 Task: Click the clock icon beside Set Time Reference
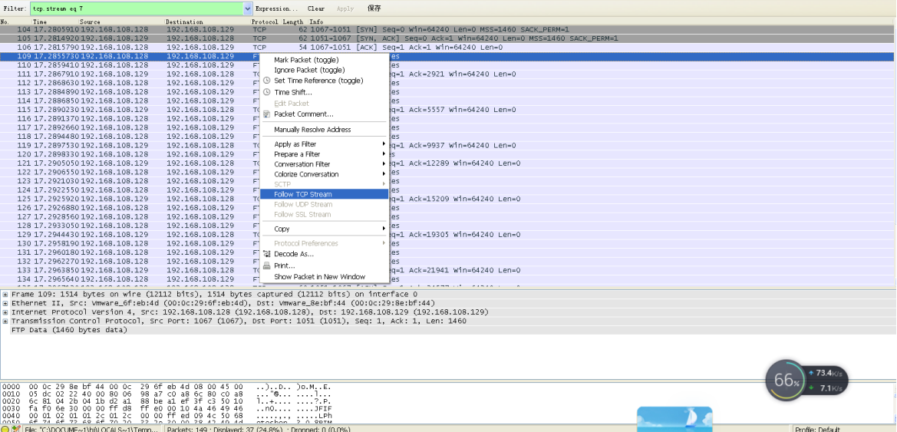(266, 81)
